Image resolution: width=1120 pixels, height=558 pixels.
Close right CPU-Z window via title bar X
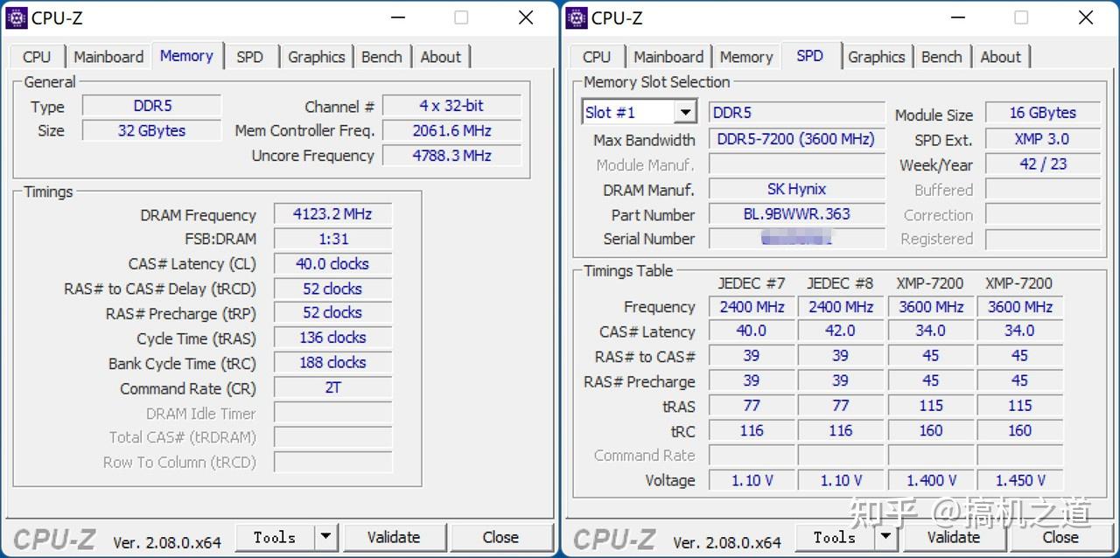tap(1086, 17)
